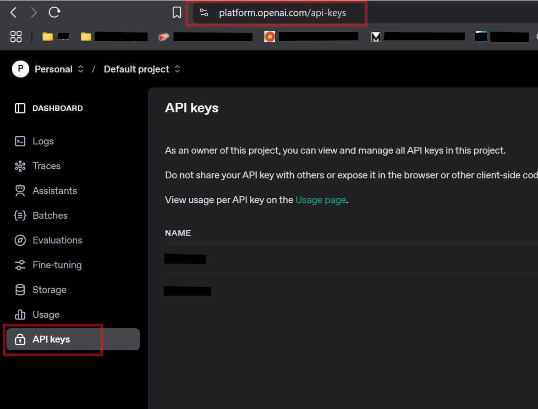Click the Batches braces icon

tap(20, 216)
